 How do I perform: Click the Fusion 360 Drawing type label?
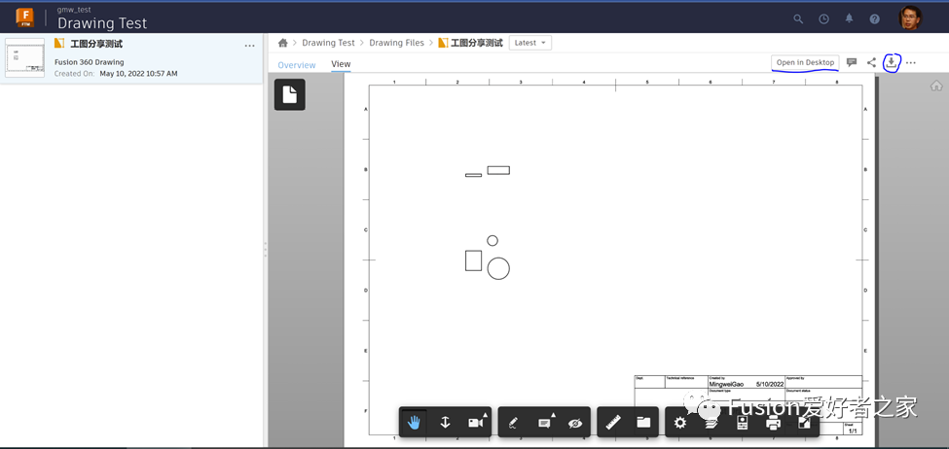pos(89,61)
